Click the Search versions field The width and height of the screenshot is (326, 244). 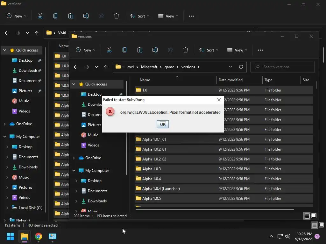[283, 67]
